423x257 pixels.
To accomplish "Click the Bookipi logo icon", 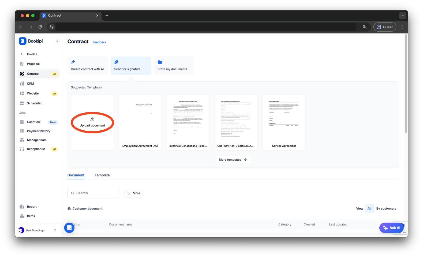I will pyautogui.click(x=23, y=41).
